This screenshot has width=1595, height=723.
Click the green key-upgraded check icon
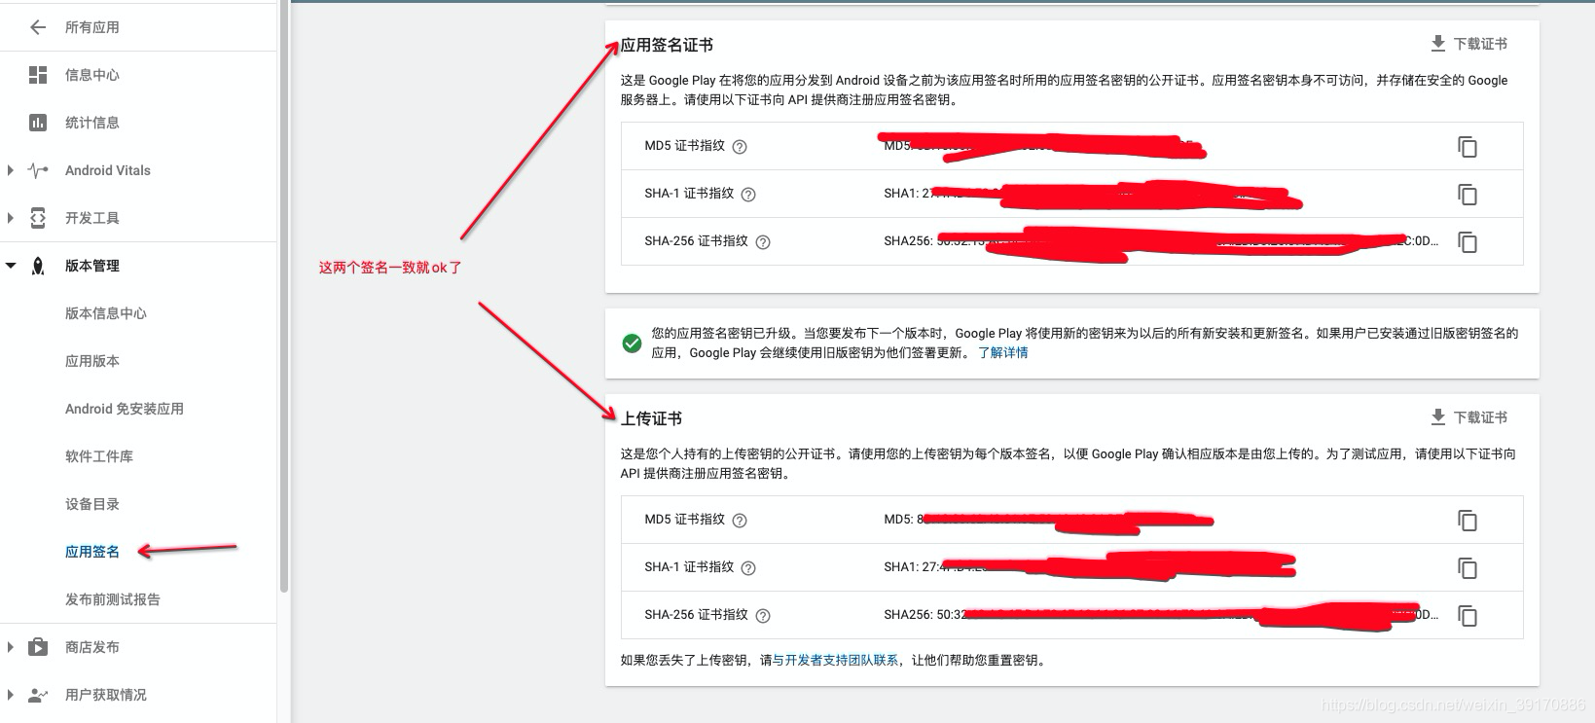pyautogui.click(x=632, y=343)
